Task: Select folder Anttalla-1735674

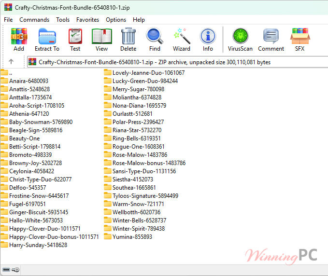Action: pyautogui.click(x=26, y=97)
